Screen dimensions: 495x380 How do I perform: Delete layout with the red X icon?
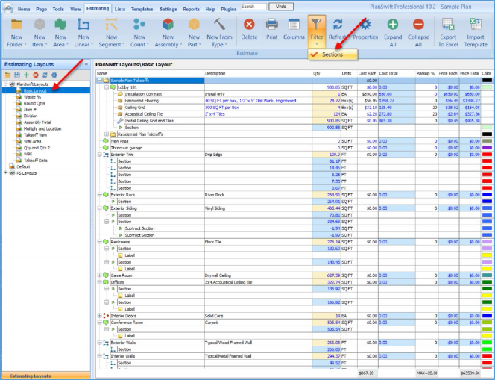click(x=36, y=75)
